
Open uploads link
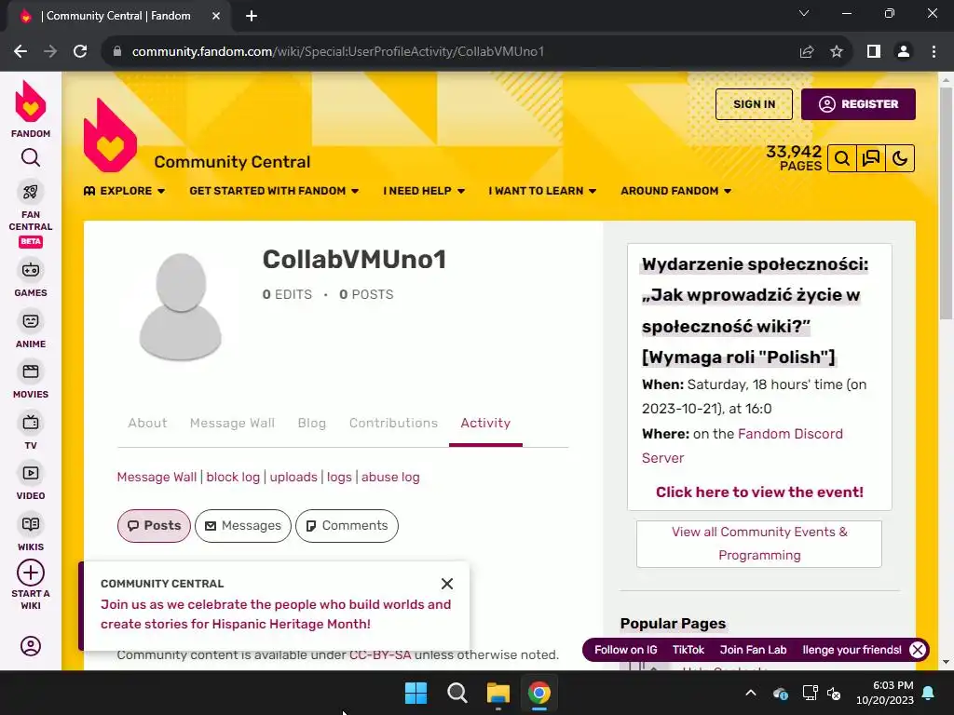(293, 478)
